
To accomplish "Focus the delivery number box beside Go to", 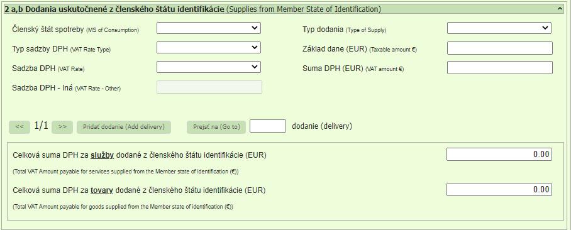I will tap(268, 126).
